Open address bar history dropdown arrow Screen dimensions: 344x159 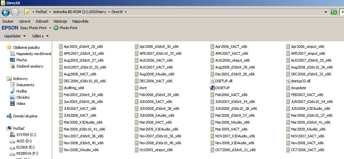(326, 12)
